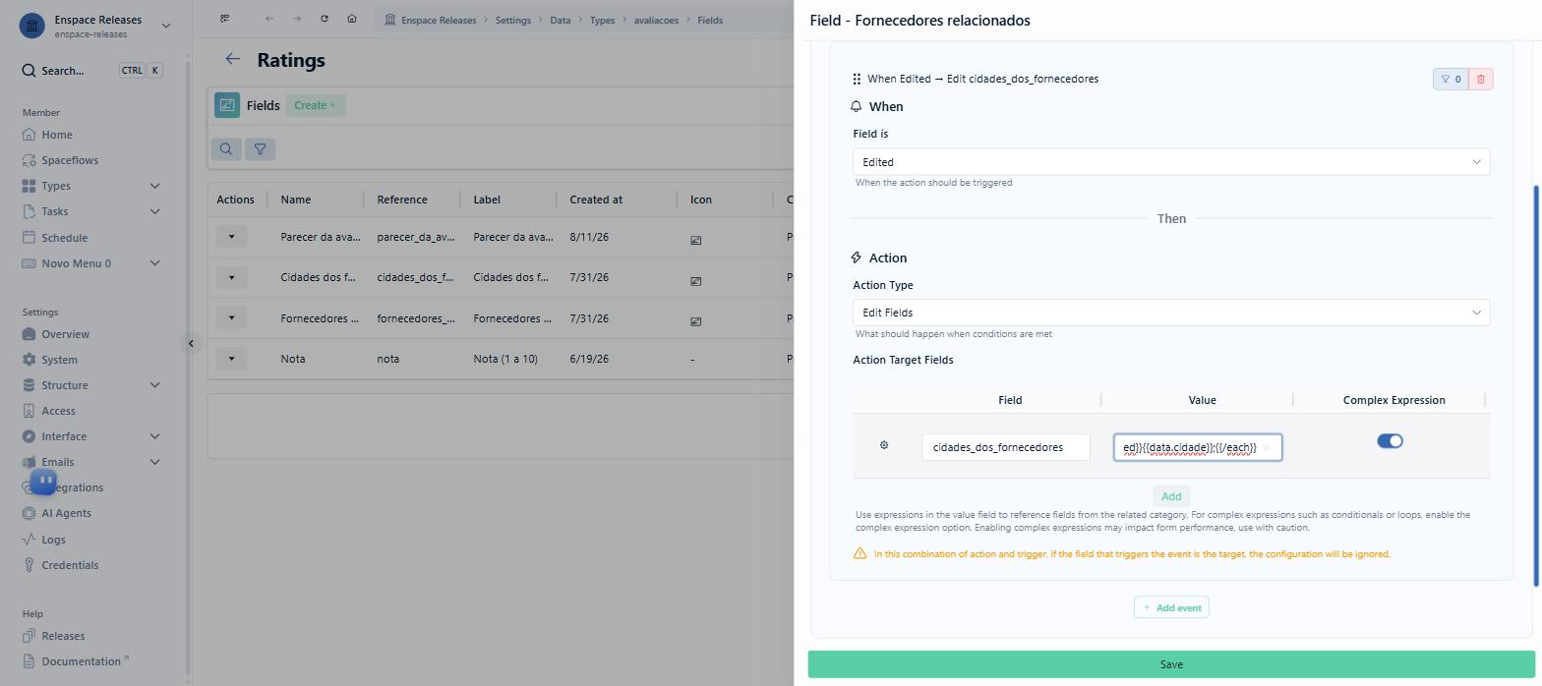Image resolution: width=1542 pixels, height=686 pixels.
Task: Open actions dropdown for Parecer da ava... row
Action: point(232,237)
